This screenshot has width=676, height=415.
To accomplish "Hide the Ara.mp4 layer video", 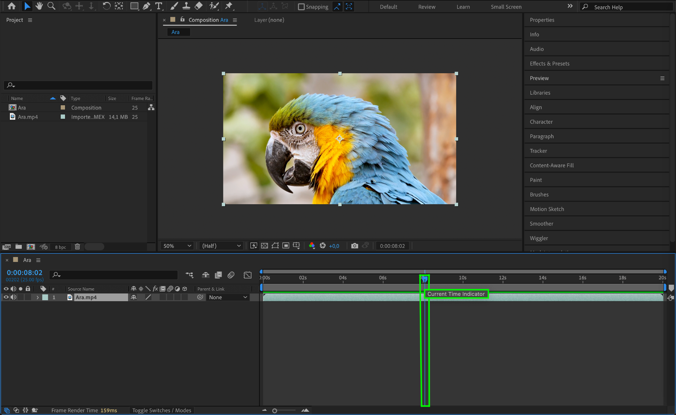I will click(6, 297).
